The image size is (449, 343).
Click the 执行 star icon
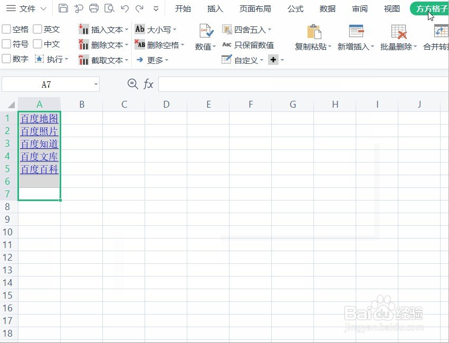point(39,59)
